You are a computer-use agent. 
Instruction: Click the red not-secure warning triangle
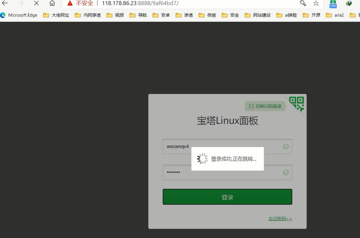pyautogui.click(x=70, y=3)
